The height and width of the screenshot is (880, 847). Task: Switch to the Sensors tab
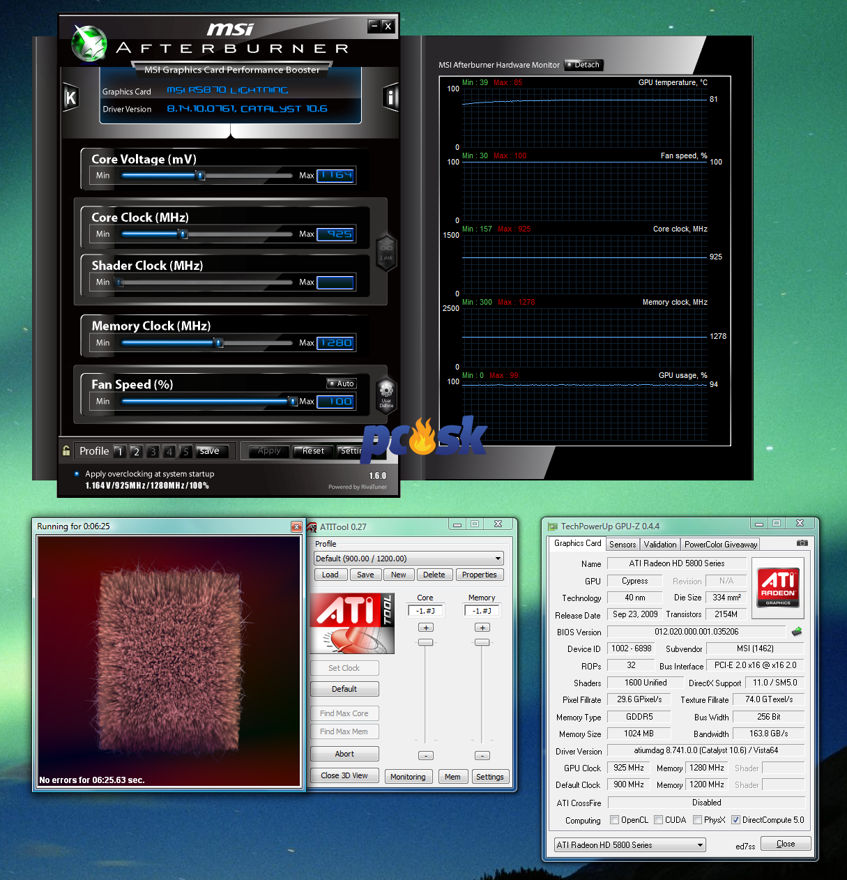[623, 545]
